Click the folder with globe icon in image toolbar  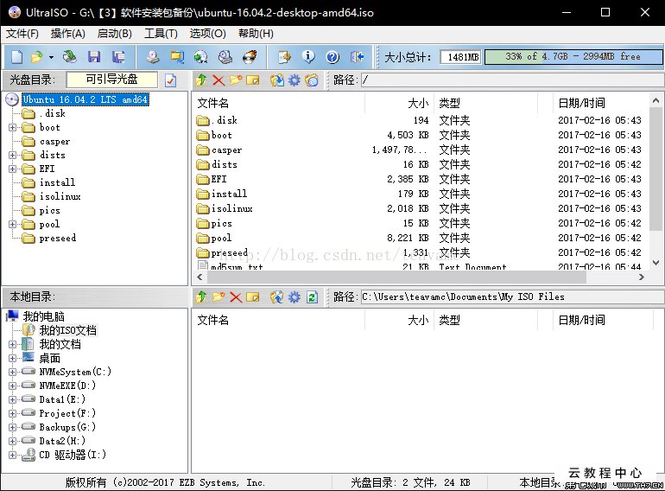click(311, 80)
